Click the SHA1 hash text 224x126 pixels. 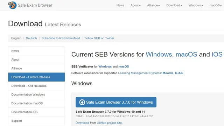click(x=114, y=116)
